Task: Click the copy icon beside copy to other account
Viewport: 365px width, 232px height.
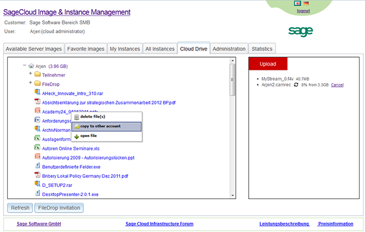Action: click(x=77, y=127)
